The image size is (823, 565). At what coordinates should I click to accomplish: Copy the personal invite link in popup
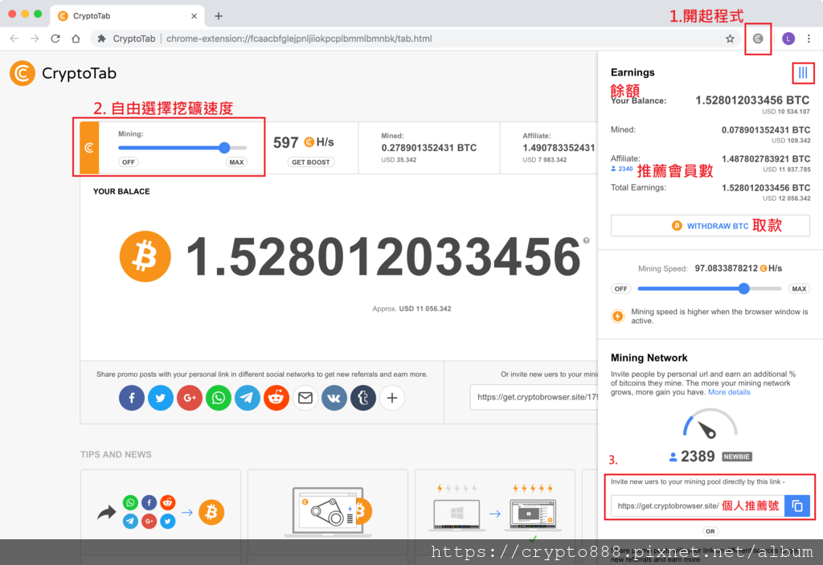pyautogui.click(x=797, y=506)
